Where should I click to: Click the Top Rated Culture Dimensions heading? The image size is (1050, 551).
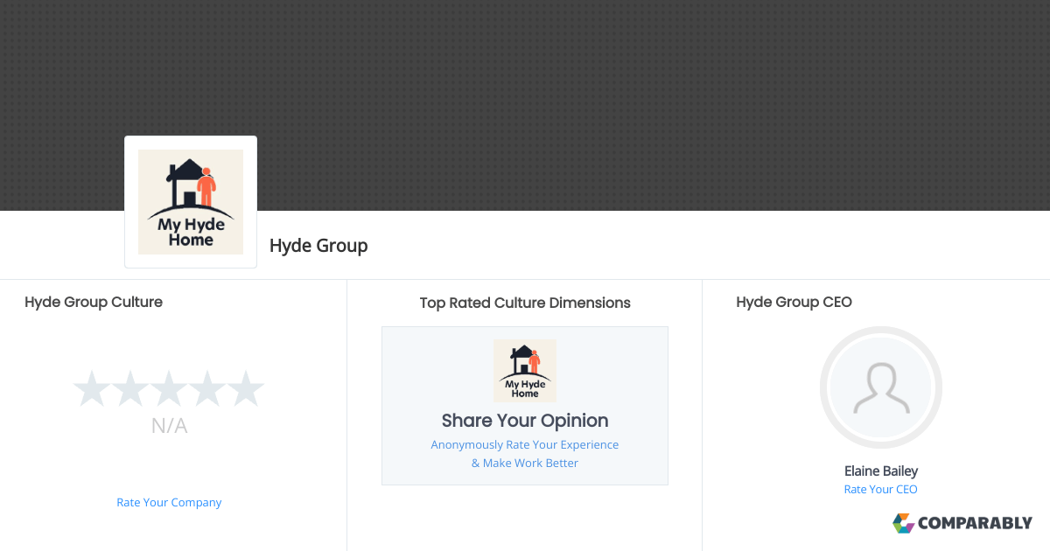(525, 303)
